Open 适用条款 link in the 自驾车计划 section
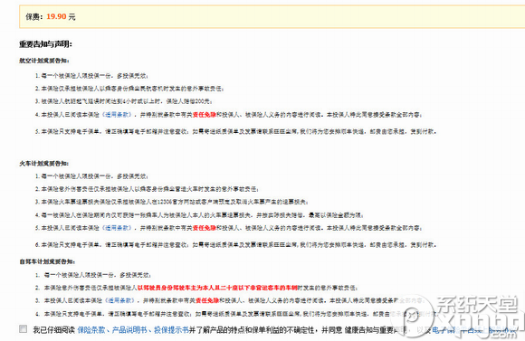This screenshot has width=525, height=341. pos(120,300)
